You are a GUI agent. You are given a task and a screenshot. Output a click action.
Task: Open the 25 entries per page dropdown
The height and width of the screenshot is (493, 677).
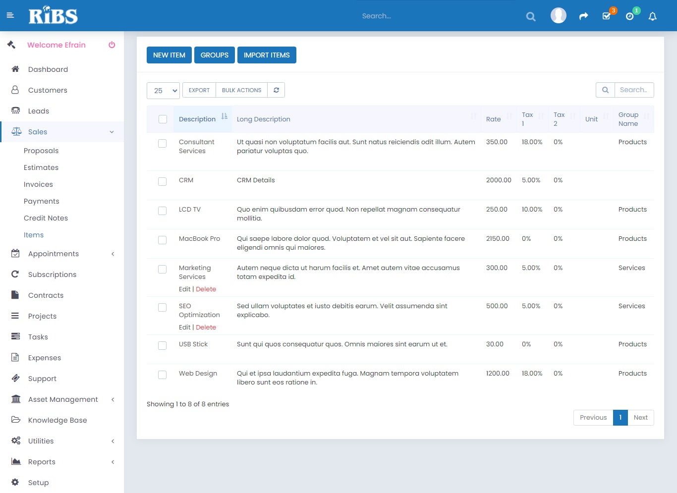click(x=163, y=91)
